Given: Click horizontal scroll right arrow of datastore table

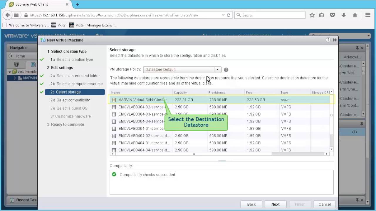Looking at the screenshot, I should [326, 154].
